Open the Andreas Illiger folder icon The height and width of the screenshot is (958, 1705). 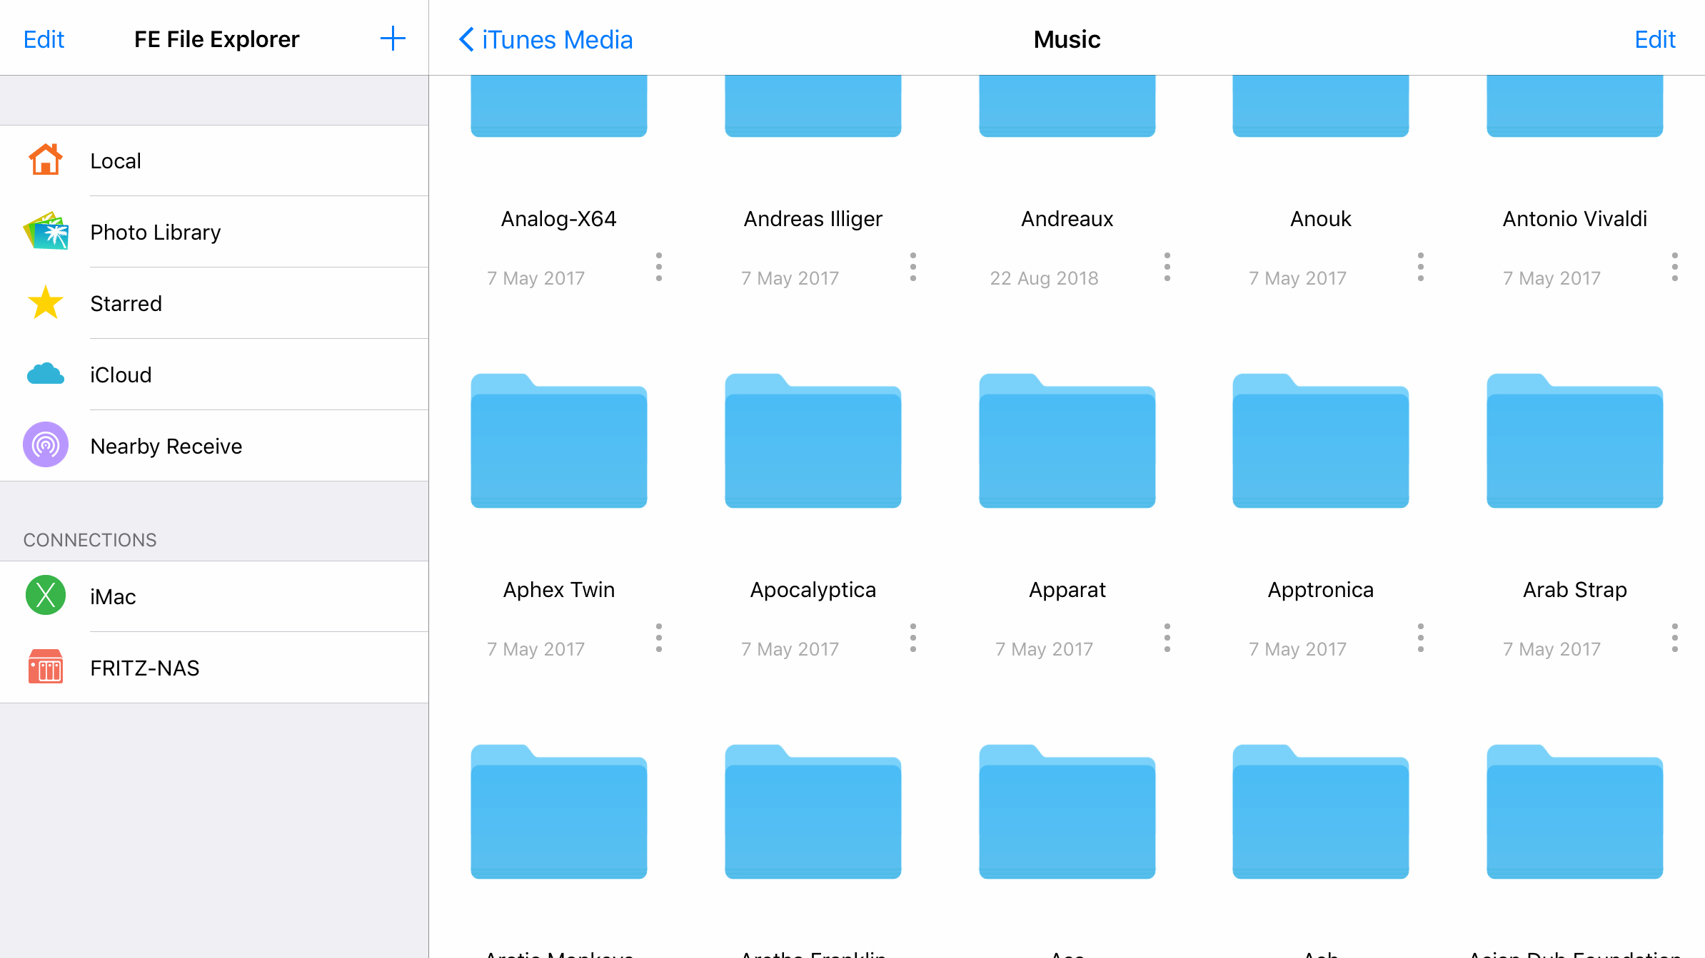(x=813, y=106)
